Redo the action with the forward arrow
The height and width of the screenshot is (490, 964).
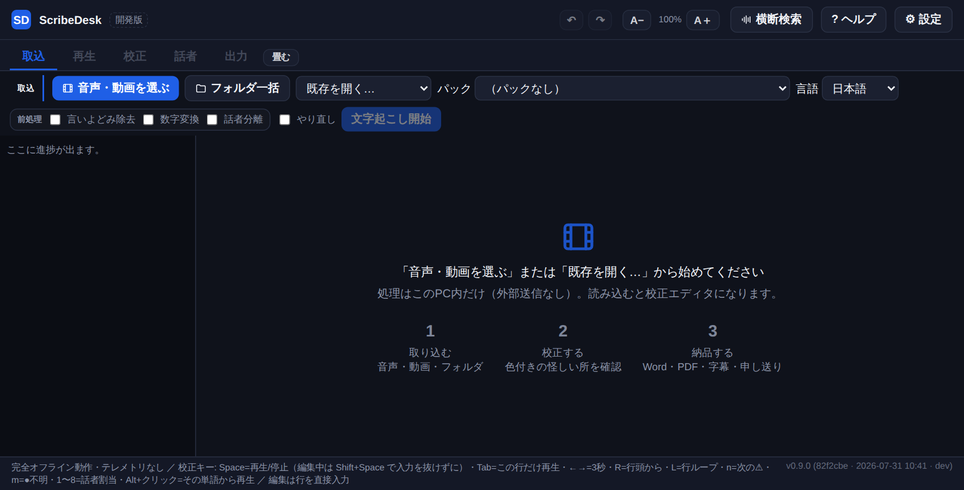[600, 20]
